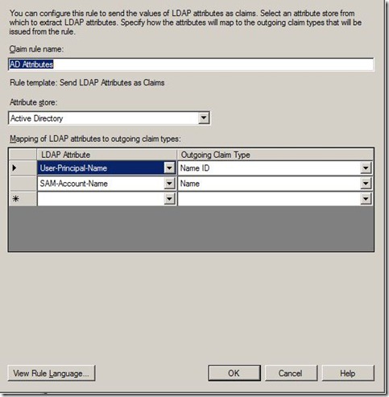Screen dimensions: 389x397
Task: Open the Name ID outgoing claim dropdown
Action: click(x=366, y=168)
